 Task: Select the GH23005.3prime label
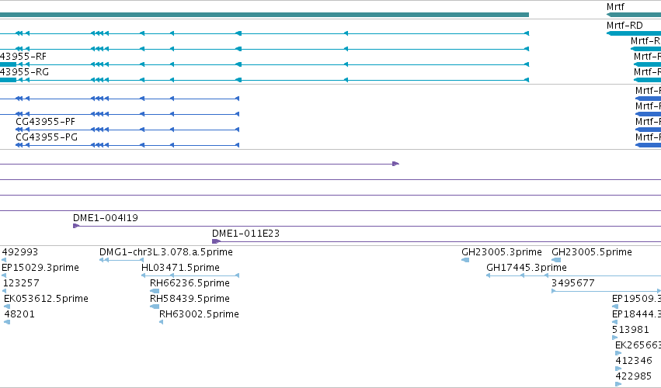click(502, 252)
